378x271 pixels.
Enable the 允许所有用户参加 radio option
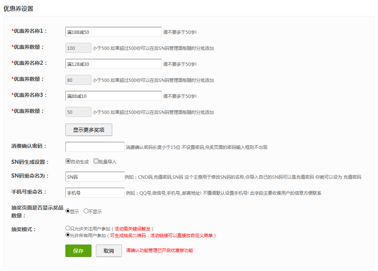pyautogui.click(x=68, y=235)
